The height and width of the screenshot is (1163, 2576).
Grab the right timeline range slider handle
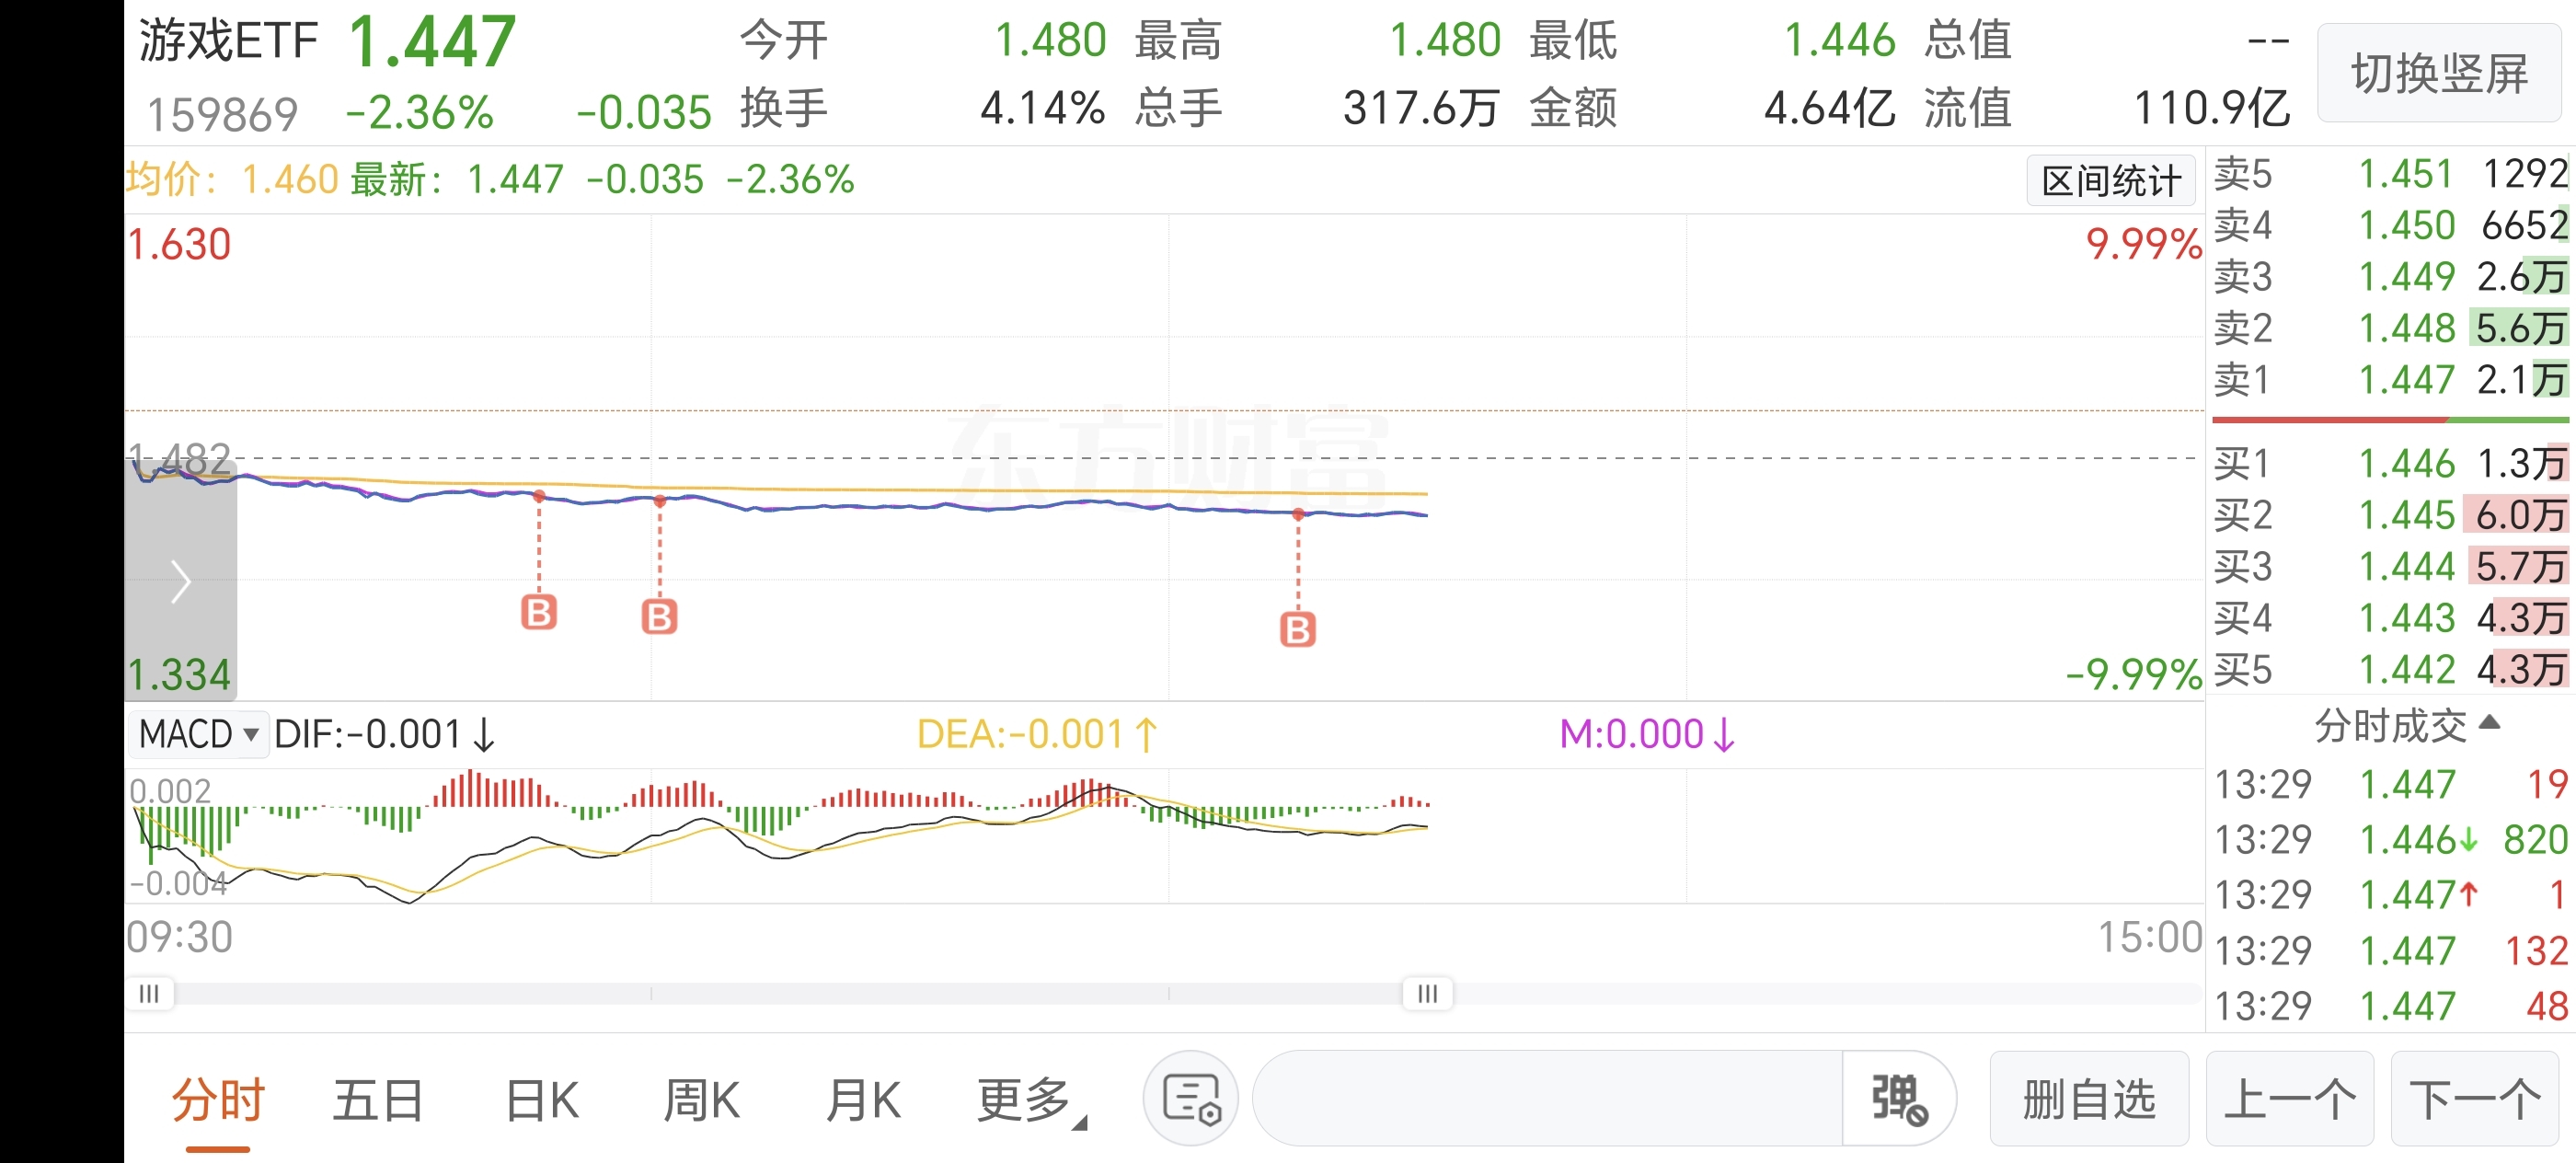[x=1427, y=993]
